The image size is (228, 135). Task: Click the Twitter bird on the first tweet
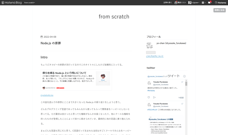pos(182,82)
